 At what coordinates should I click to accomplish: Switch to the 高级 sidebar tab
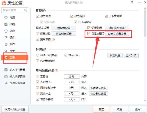pos(15,57)
